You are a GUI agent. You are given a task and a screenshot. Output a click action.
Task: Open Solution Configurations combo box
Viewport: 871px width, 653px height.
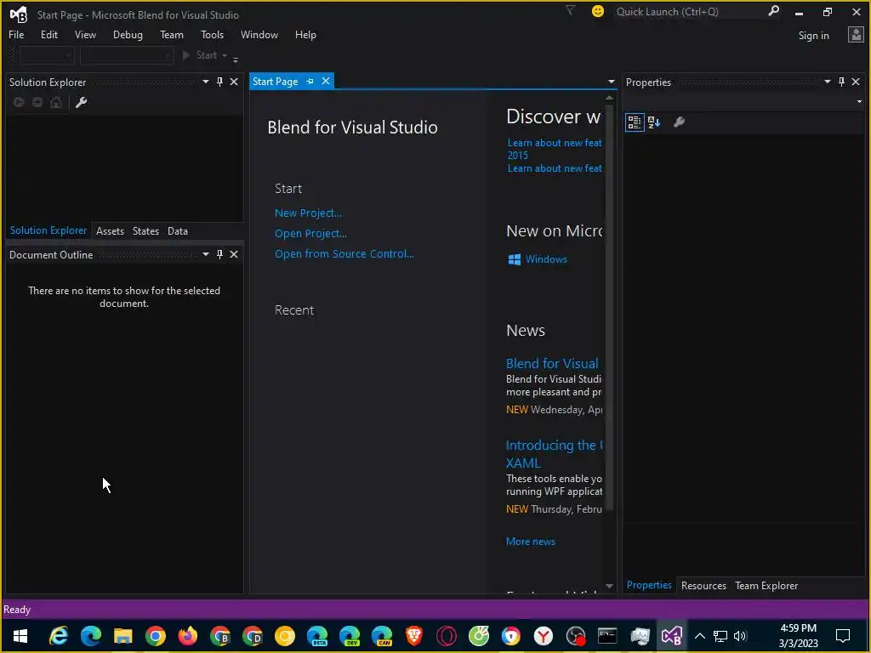tap(47, 55)
